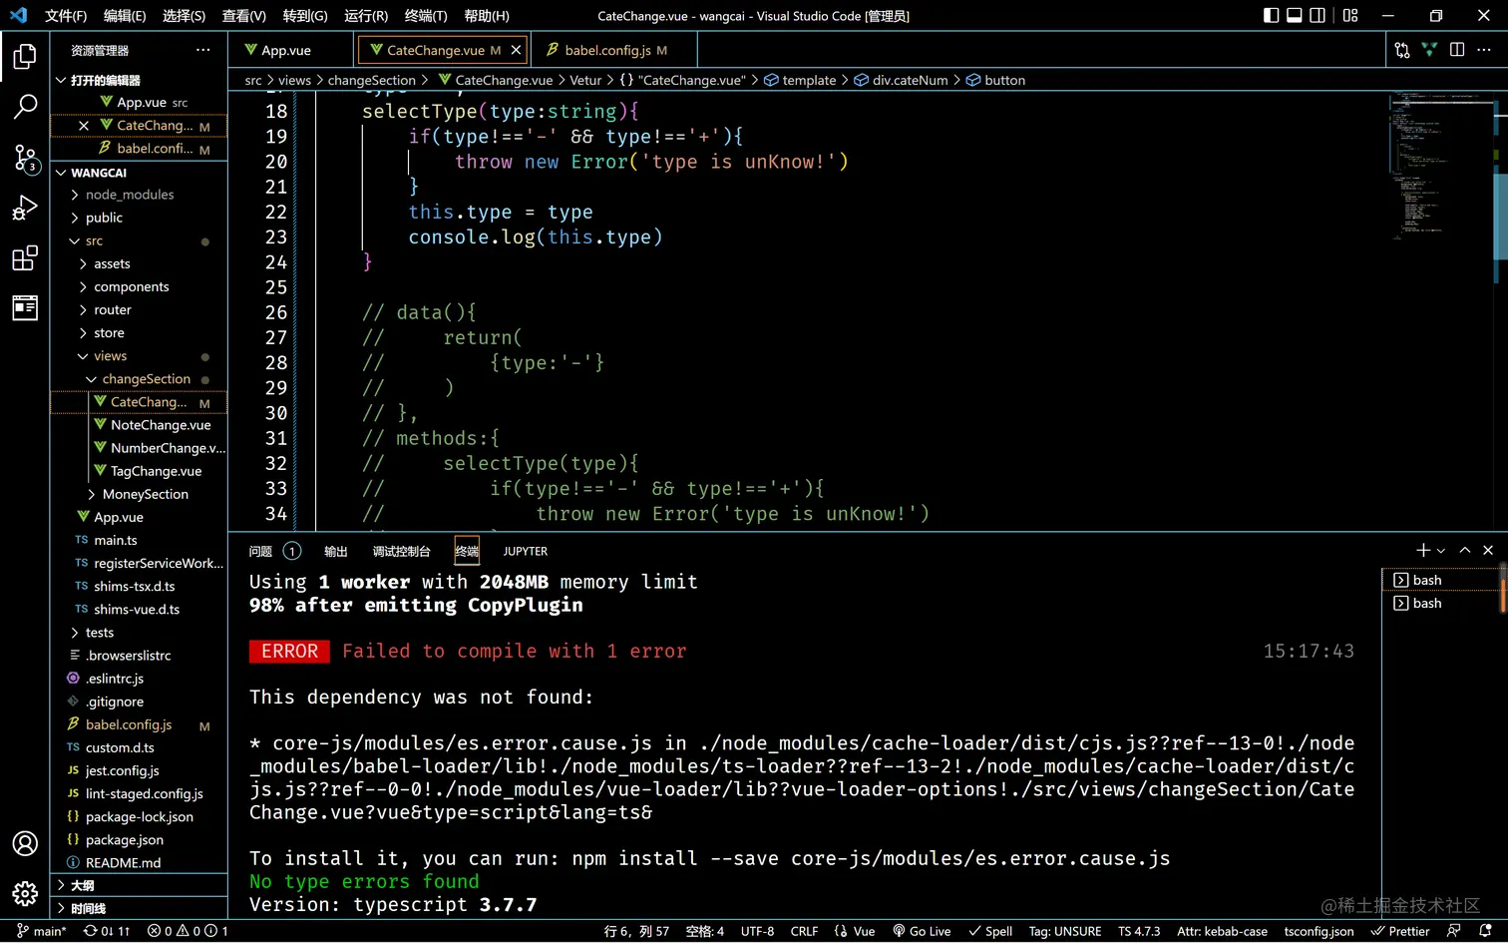
Task: Open Explorer's more actions ellipsis menu
Action: tap(203, 50)
